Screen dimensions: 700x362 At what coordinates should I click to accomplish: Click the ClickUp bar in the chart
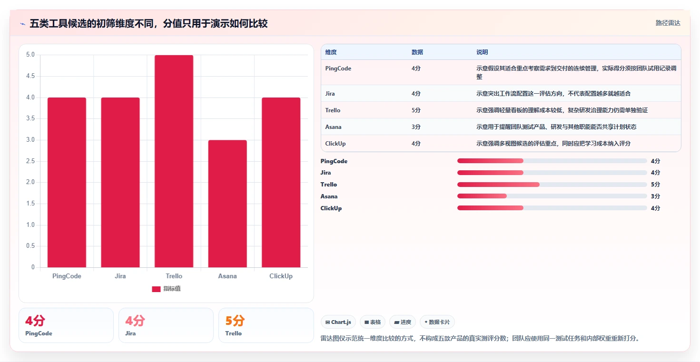click(x=281, y=182)
